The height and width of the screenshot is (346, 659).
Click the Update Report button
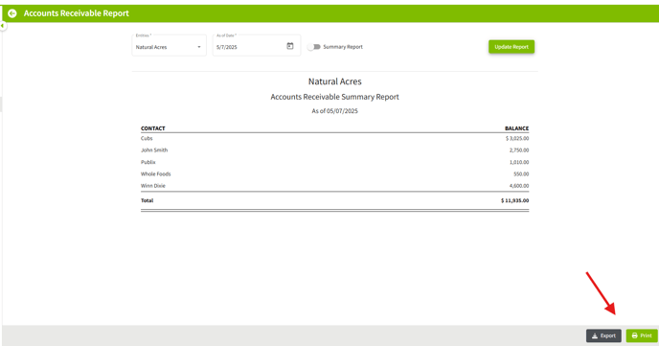tap(511, 47)
